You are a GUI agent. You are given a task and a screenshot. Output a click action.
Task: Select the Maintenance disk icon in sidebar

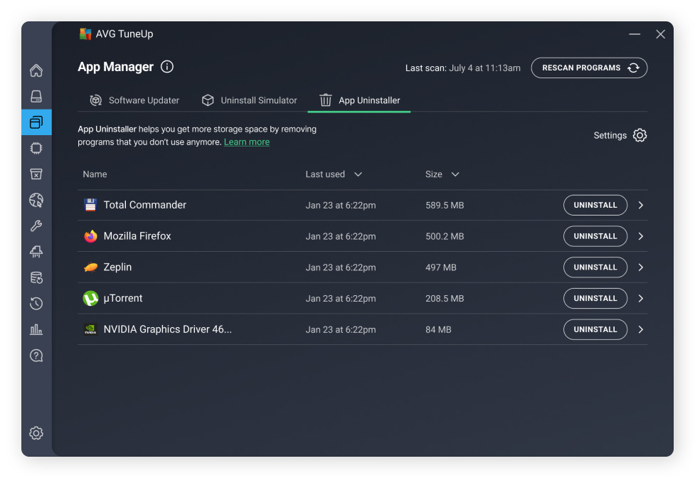click(x=36, y=96)
